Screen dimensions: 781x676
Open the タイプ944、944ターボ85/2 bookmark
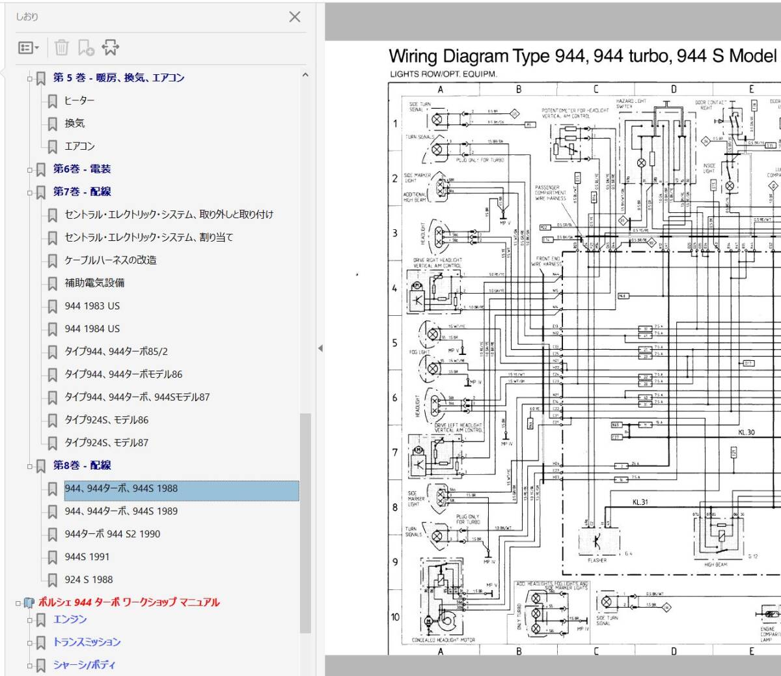116,351
